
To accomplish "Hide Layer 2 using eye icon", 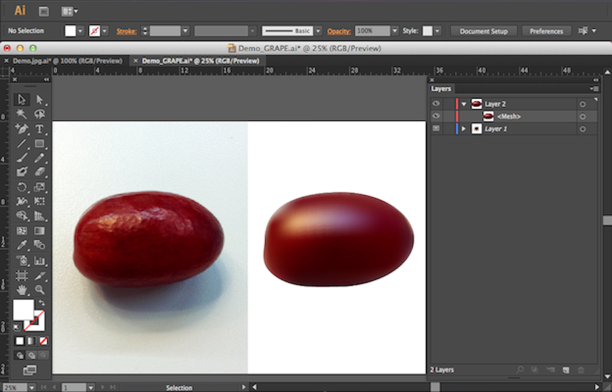I will (436, 104).
